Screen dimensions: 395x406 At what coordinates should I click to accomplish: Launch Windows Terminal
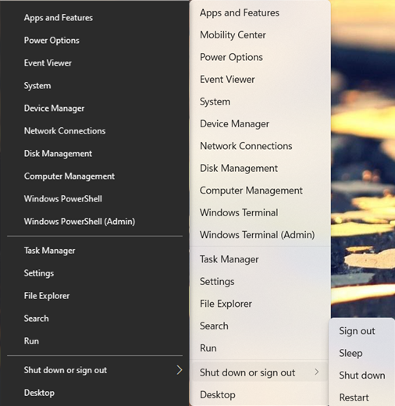tap(239, 212)
